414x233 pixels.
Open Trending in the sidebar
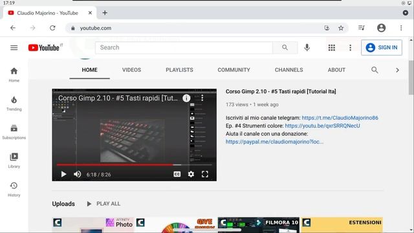[x=14, y=104]
